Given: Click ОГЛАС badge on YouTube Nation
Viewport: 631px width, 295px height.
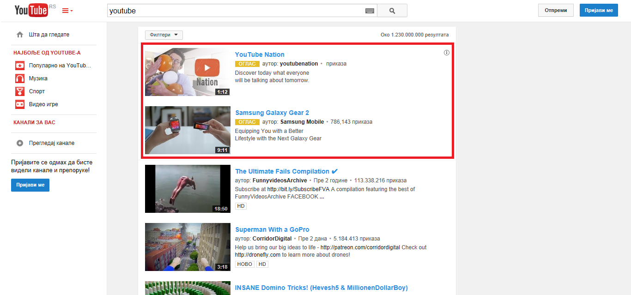Looking at the screenshot, I should 247,64.
